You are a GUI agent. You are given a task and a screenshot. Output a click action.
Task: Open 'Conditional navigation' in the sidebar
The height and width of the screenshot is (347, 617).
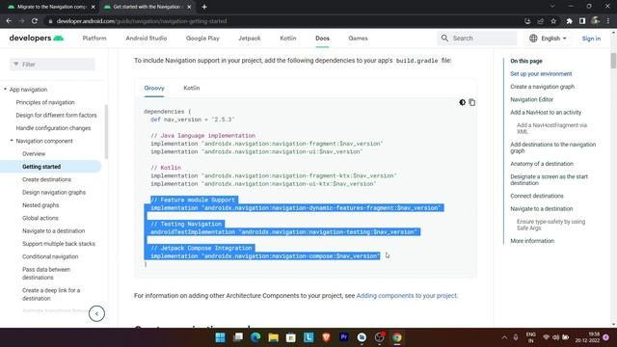click(50, 256)
